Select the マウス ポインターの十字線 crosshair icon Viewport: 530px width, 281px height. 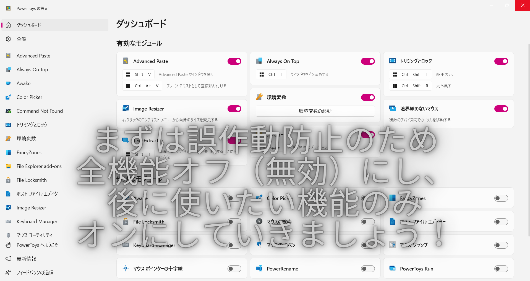pos(126,268)
